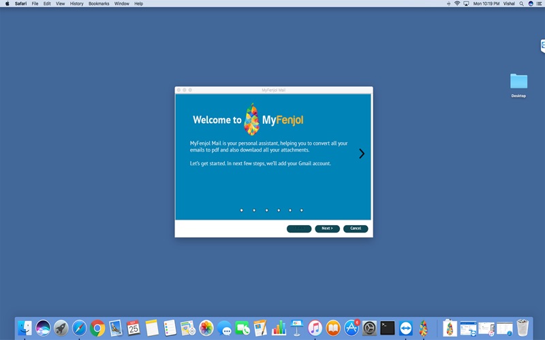The height and width of the screenshot is (340, 545).
Task: Click the AirPlay display icon
Action: pos(466,3)
